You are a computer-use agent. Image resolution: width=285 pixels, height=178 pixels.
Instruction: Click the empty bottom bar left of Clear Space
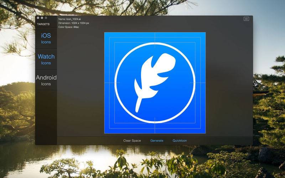pos(89,141)
